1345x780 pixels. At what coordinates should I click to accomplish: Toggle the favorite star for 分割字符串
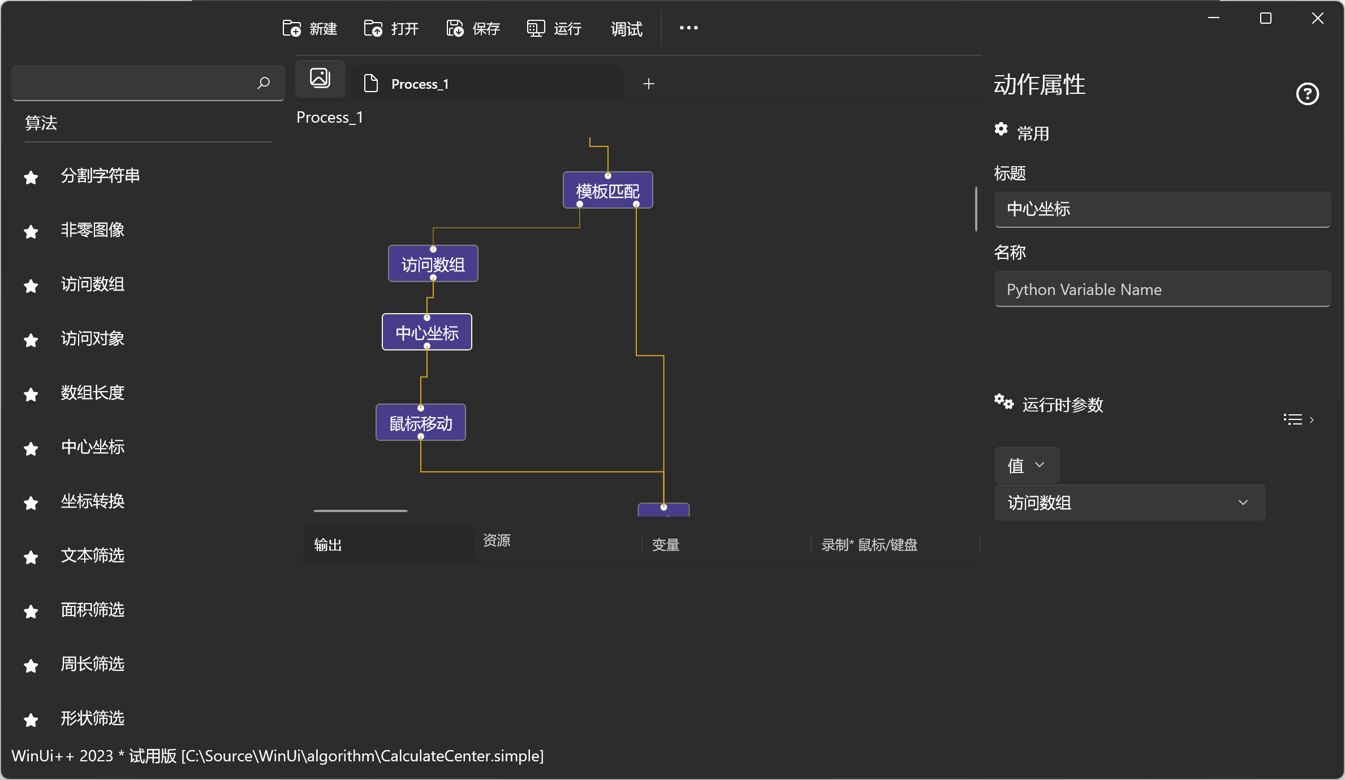31,177
